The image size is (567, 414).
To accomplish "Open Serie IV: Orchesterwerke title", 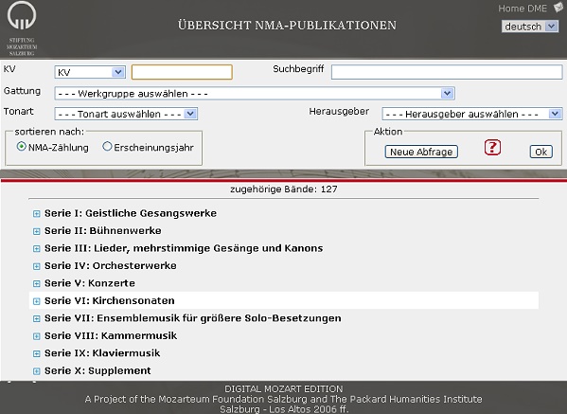I will [x=111, y=265].
